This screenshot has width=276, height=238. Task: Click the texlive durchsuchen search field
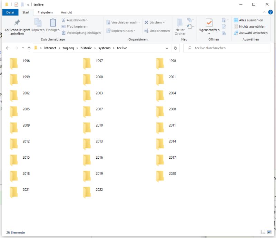coord(227,48)
